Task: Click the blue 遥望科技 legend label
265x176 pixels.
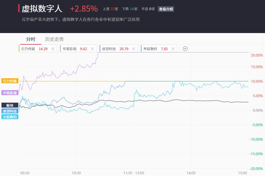Action: (10, 111)
